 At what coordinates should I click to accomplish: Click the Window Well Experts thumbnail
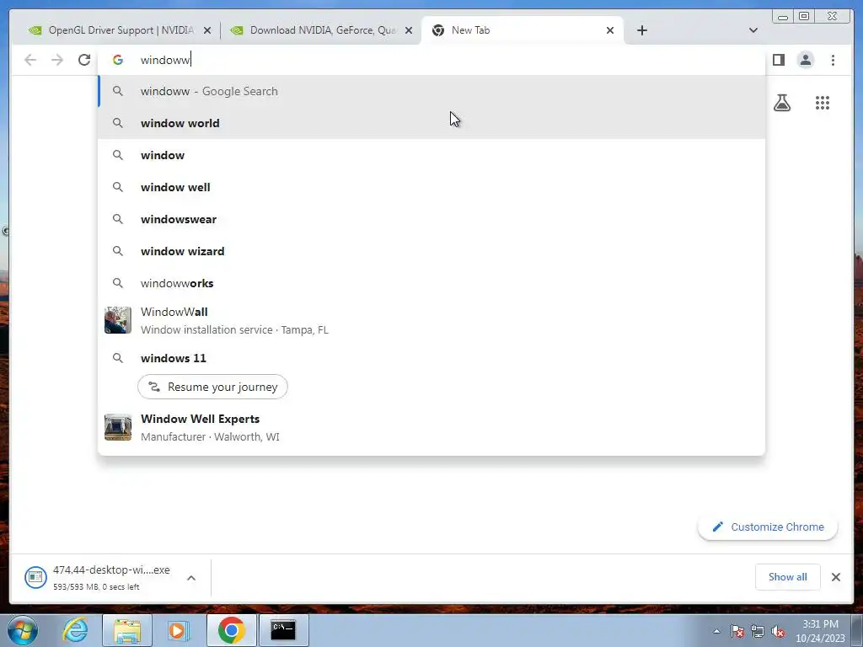coord(118,427)
